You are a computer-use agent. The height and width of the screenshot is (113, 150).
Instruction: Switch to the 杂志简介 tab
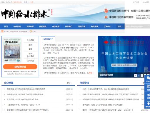pyautogui.click(x=48, y=39)
